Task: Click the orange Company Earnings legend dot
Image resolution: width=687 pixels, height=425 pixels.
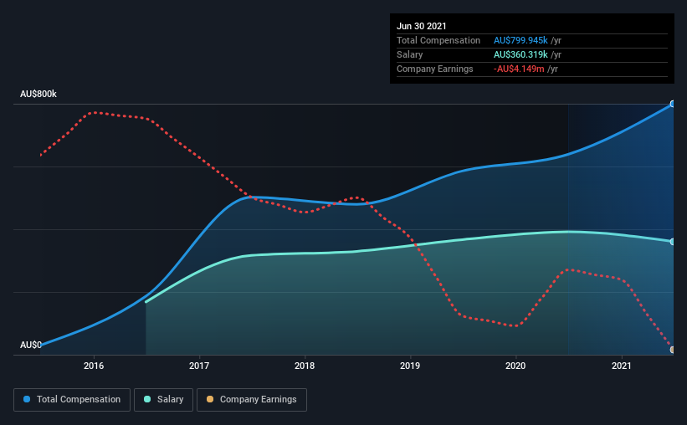Action: click(x=210, y=399)
